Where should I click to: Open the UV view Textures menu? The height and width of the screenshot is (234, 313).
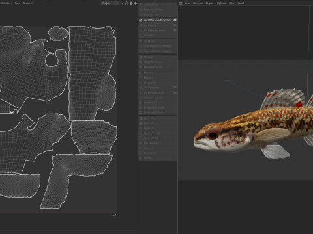28,3
